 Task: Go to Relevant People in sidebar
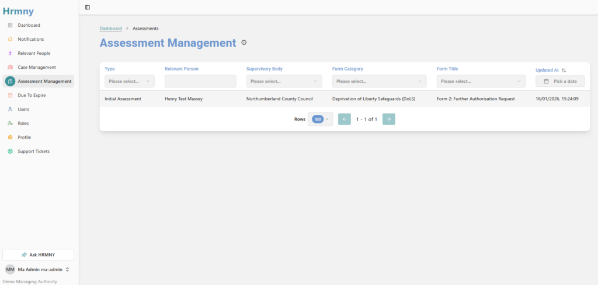[x=34, y=53]
